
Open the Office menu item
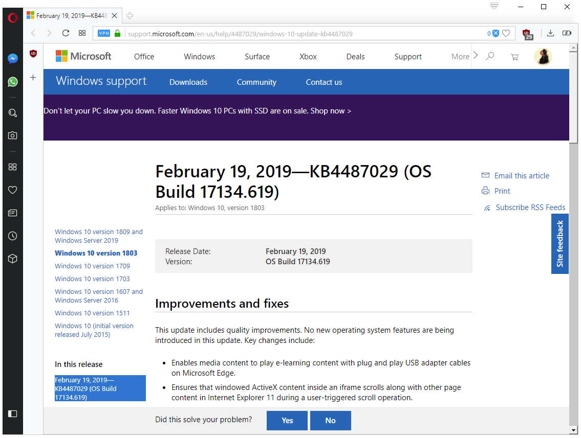coord(144,57)
